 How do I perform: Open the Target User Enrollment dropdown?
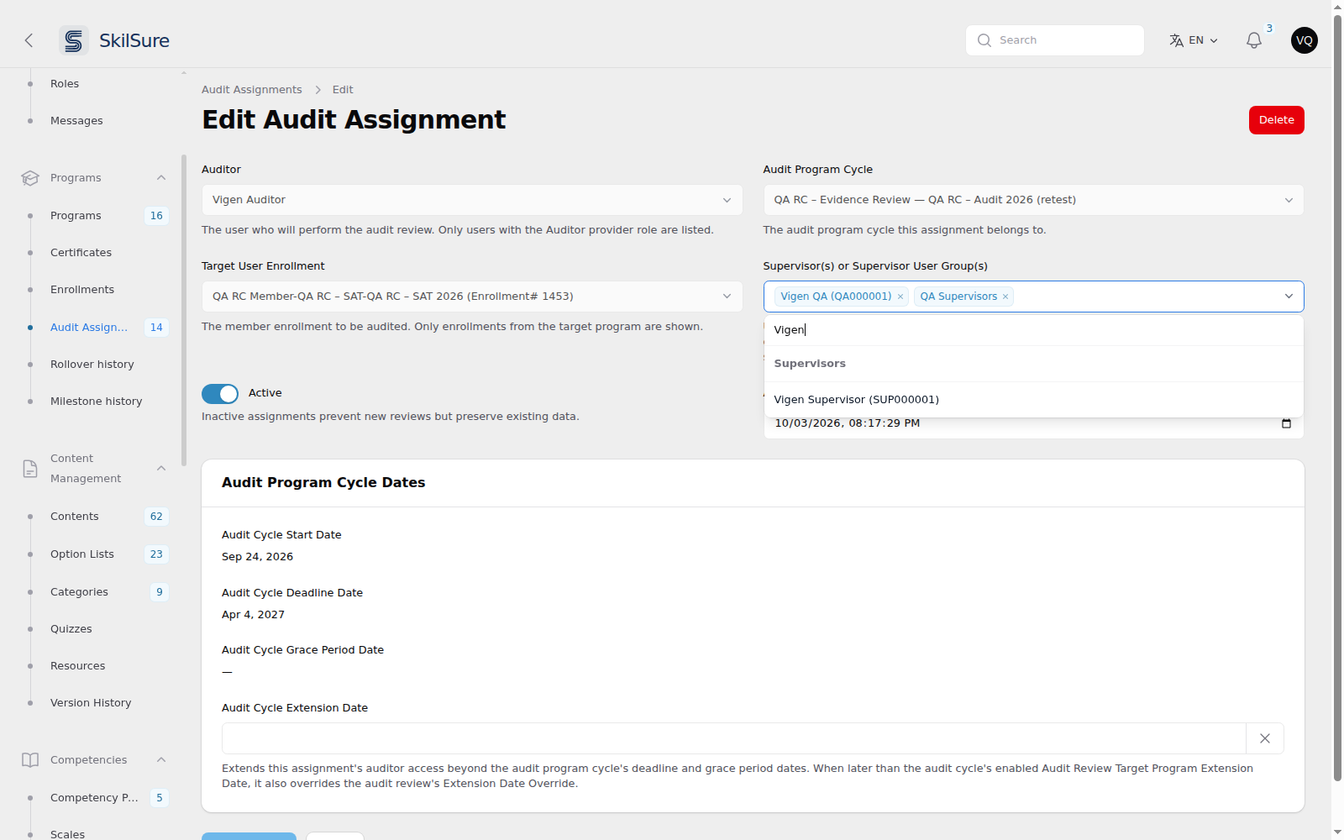(x=472, y=297)
